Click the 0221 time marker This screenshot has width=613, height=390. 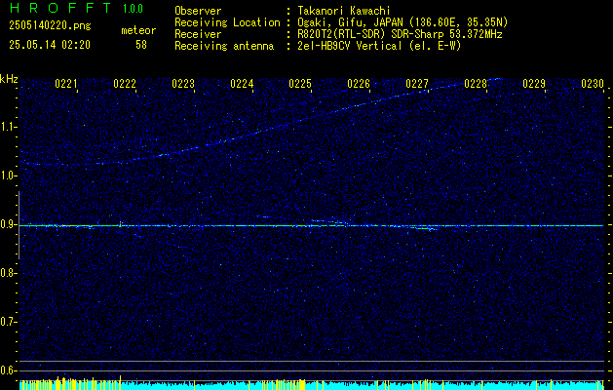coord(66,84)
